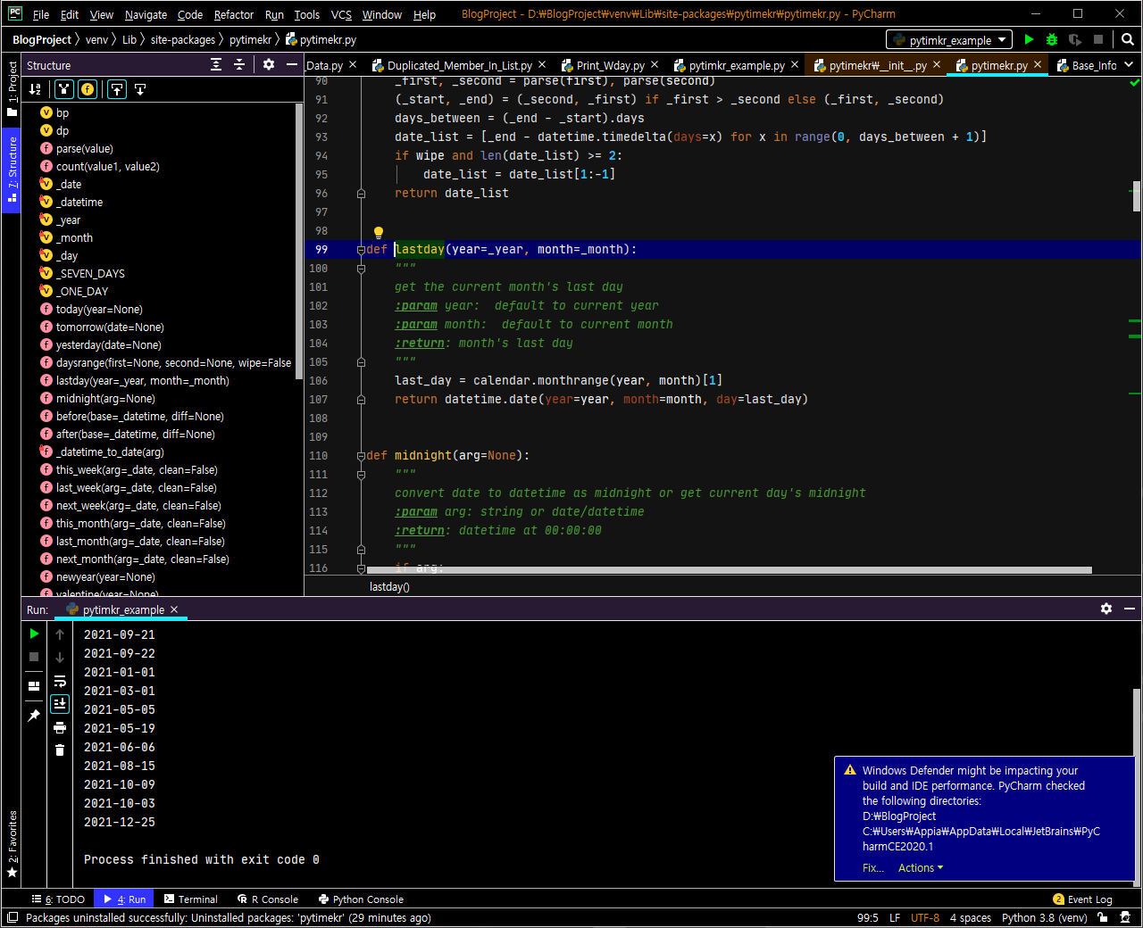
Task: Run pytimkr_example with the green toolbar arrow
Action: (x=1029, y=39)
